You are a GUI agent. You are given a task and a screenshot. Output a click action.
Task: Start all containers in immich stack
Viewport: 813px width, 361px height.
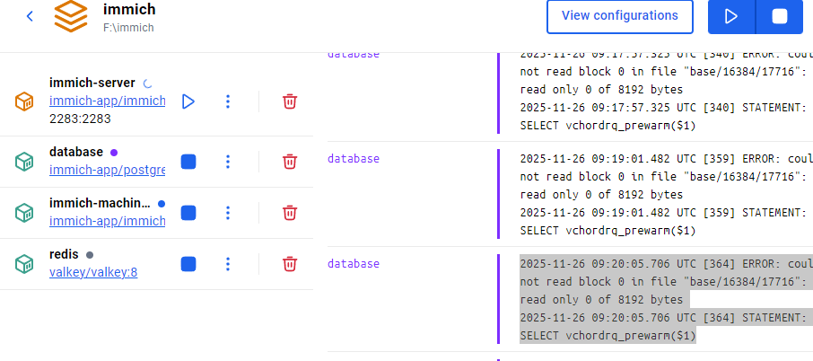[731, 16]
